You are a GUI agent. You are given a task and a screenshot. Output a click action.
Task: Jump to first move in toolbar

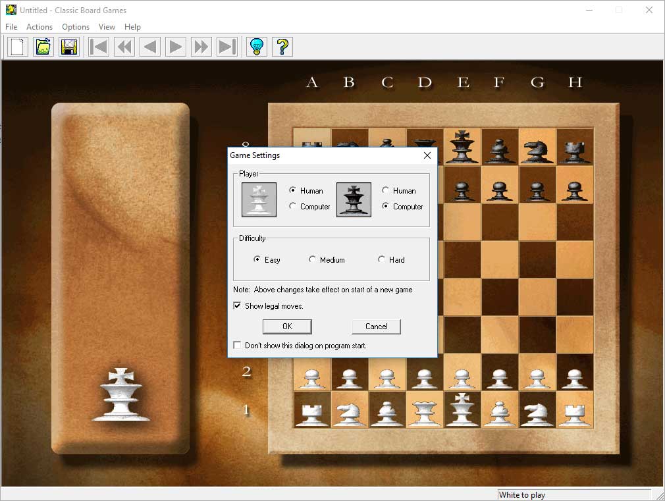click(x=99, y=47)
